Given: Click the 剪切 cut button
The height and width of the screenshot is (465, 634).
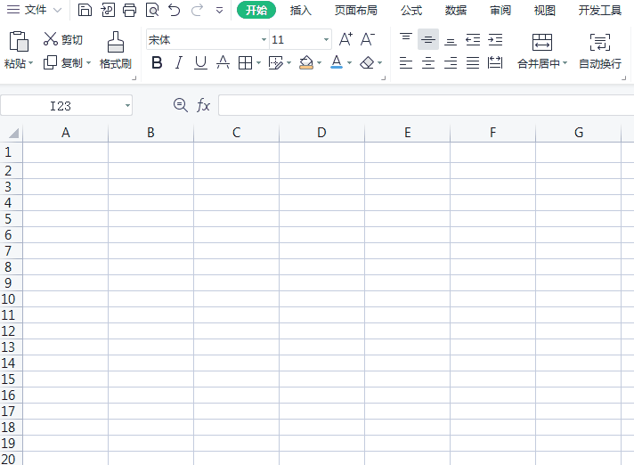Looking at the screenshot, I should pyautogui.click(x=63, y=39).
